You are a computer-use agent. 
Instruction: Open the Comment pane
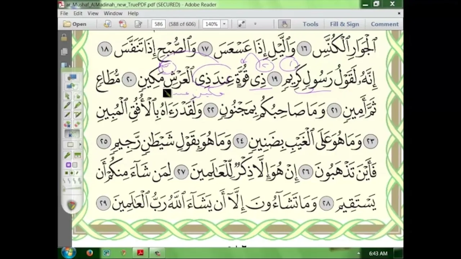tap(385, 24)
